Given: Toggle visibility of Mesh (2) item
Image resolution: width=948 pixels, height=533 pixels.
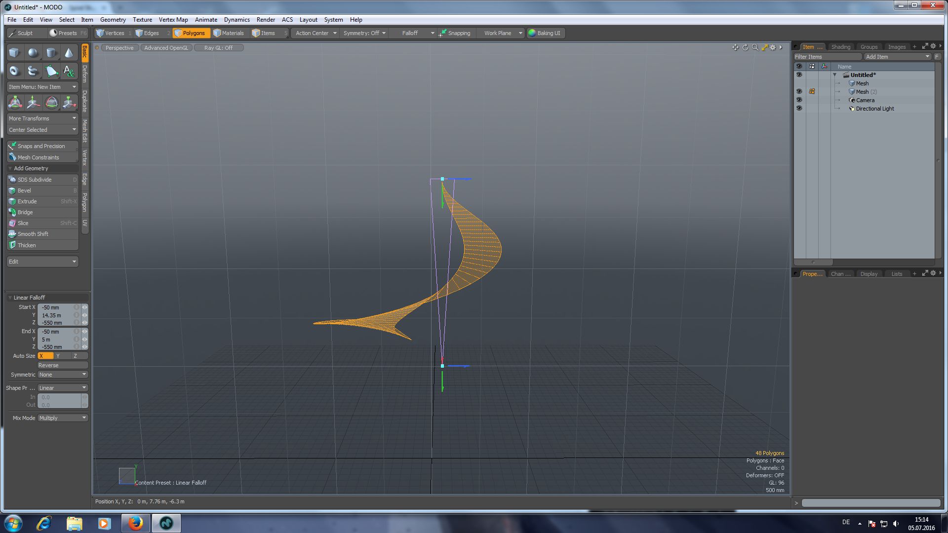Looking at the screenshot, I should [799, 92].
